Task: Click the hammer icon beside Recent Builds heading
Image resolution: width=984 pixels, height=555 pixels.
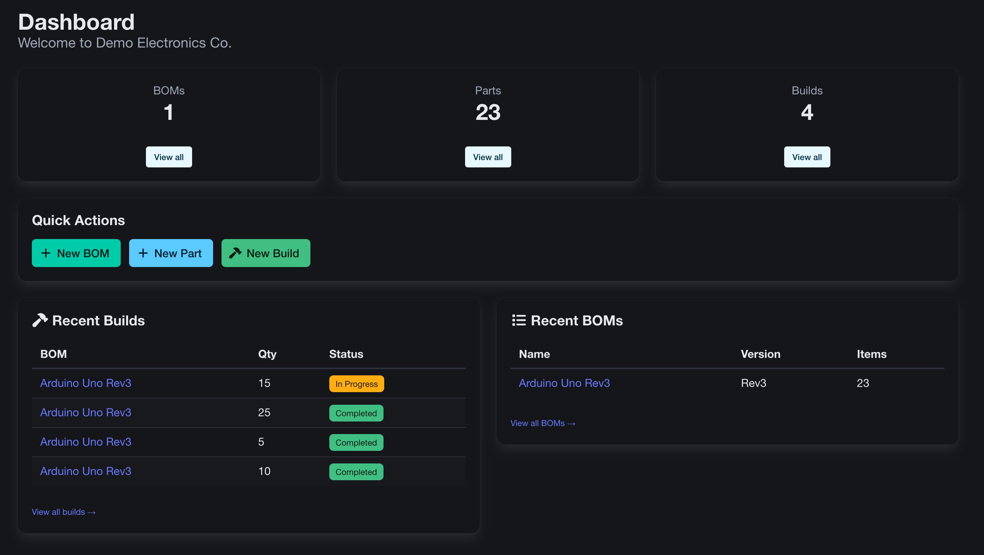Action: click(x=40, y=320)
